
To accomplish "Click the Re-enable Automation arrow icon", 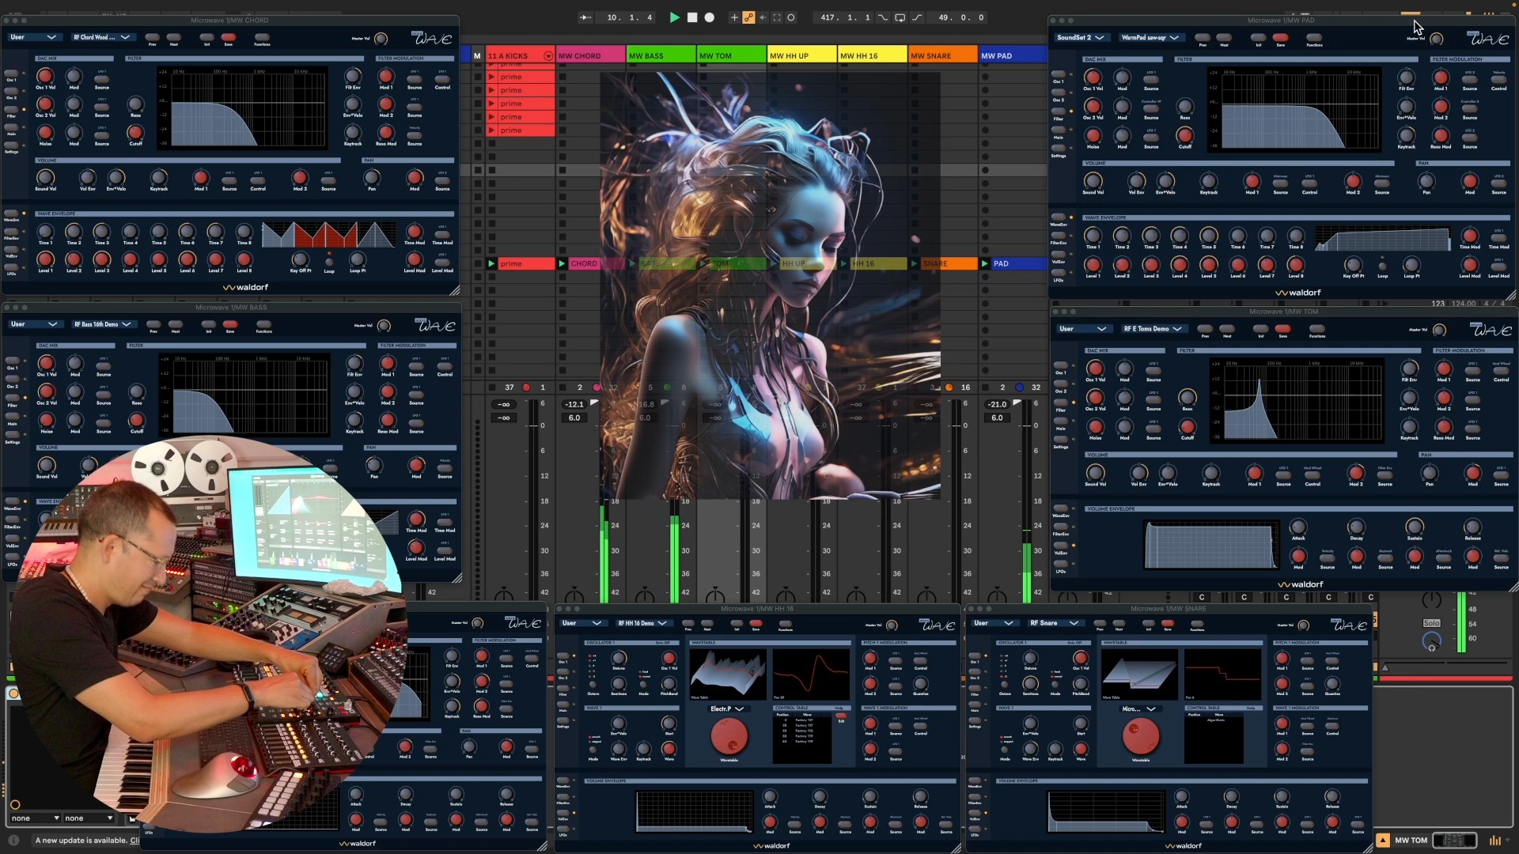I will click(763, 17).
